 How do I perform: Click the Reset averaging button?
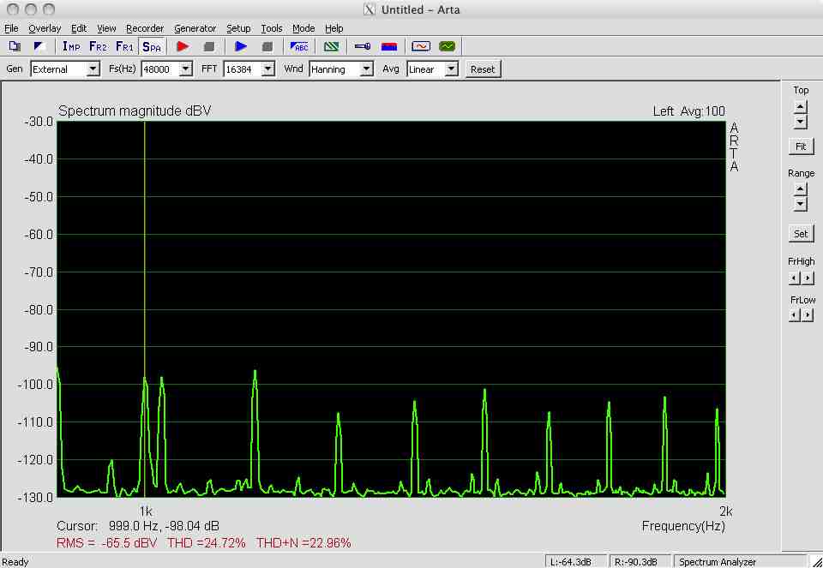click(x=483, y=69)
